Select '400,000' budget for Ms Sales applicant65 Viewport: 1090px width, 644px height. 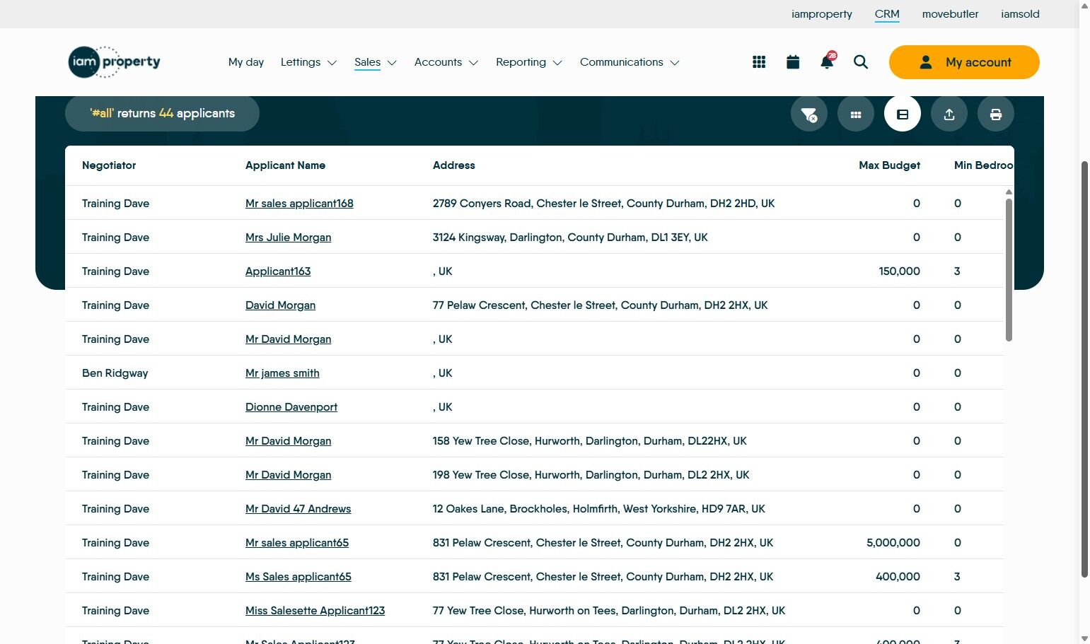[898, 577]
